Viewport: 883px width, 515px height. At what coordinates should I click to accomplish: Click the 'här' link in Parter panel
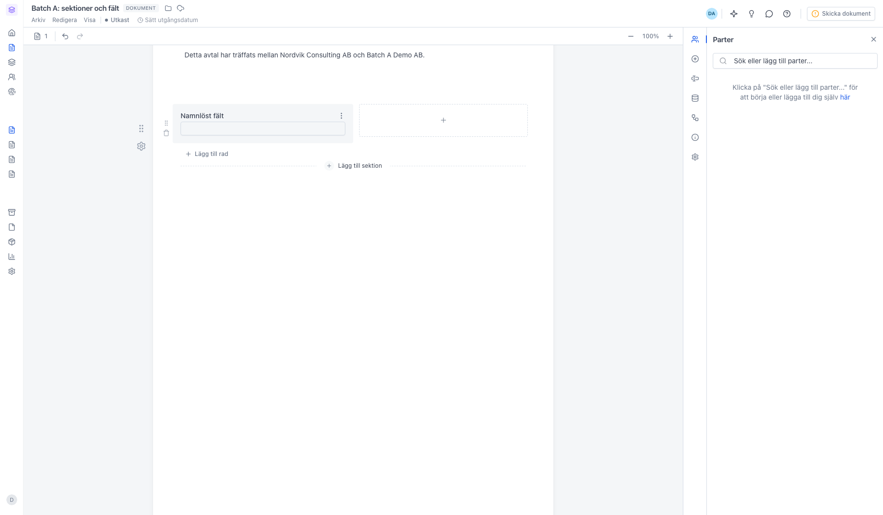click(845, 97)
